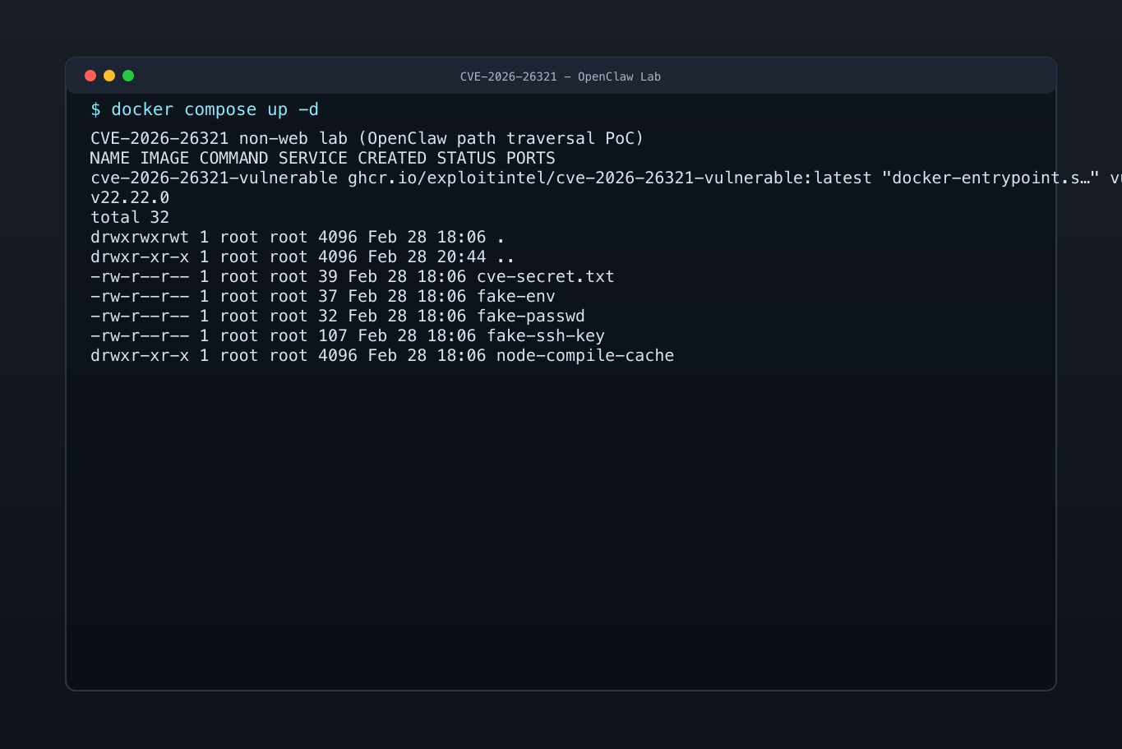Screen dimensions: 1122x749
Task: Click the green fullscreen traffic light icon
Action: coord(128,75)
